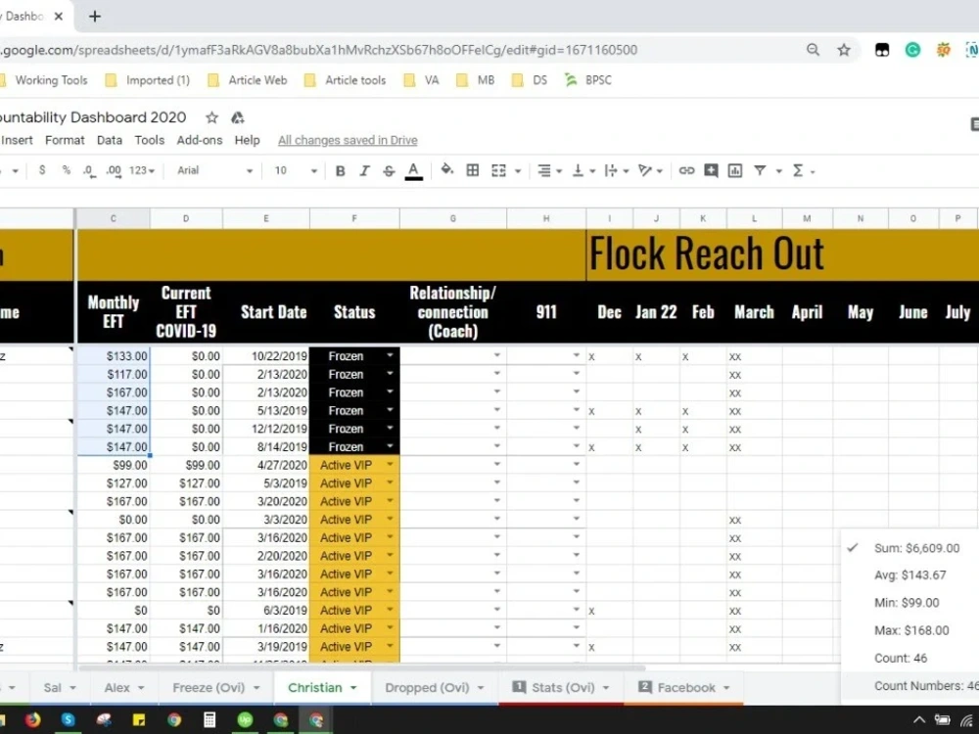Click All changes saved in Drive link
The width and height of the screenshot is (979, 734).
(x=348, y=140)
